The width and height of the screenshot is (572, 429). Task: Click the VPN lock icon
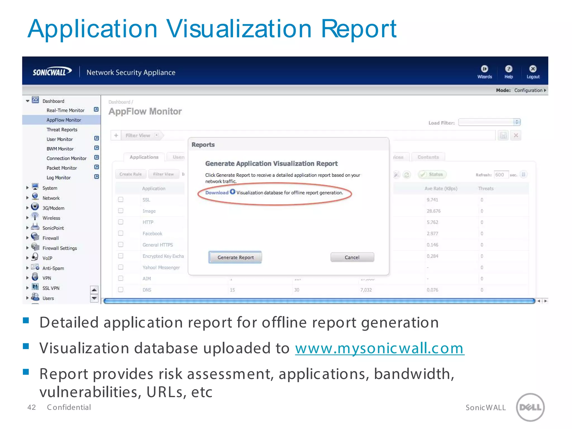click(35, 277)
